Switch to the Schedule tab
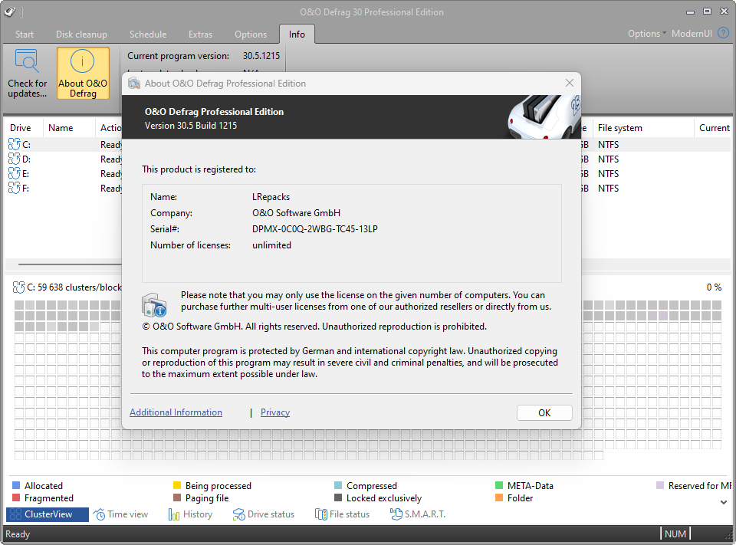 click(148, 34)
